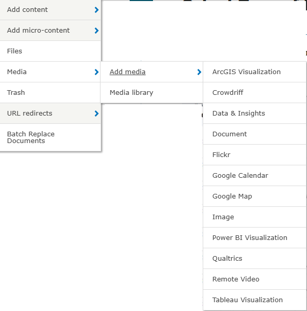Add a Google Map media item
This screenshot has width=307, height=311.
tap(255, 196)
